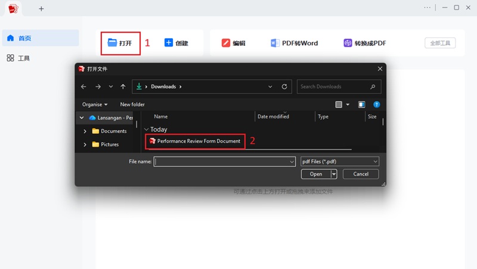Image resolution: width=477 pixels, height=269 pixels.
Task: Toggle the preview pane button
Action: pyautogui.click(x=361, y=104)
